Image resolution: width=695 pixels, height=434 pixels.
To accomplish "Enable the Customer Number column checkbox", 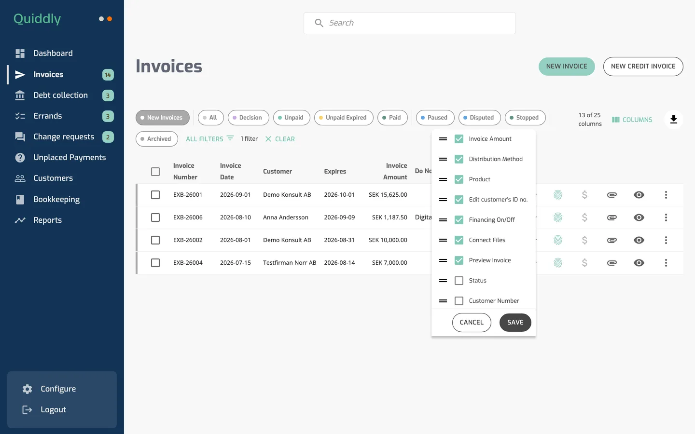I will pyautogui.click(x=459, y=301).
